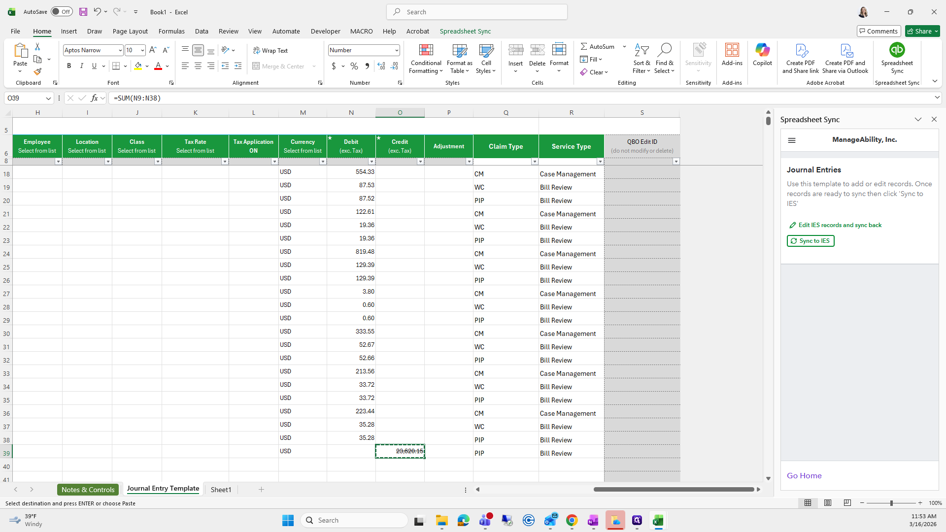Screen dimensions: 946x532
Task: Click the Borders icon in Font group
Action: (116, 66)
